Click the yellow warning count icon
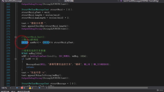This screenshot has height=92, width=164. [30, 88]
